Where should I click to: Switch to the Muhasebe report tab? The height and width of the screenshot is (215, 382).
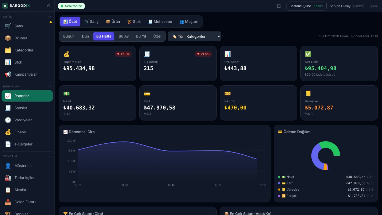(160, 22)
